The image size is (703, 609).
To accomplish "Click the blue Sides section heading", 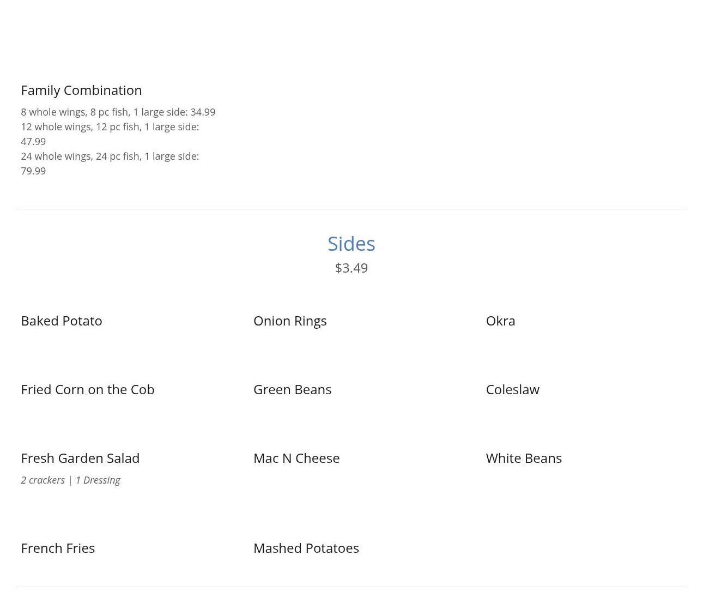I will pyautogui.click(x=351, y=244).
